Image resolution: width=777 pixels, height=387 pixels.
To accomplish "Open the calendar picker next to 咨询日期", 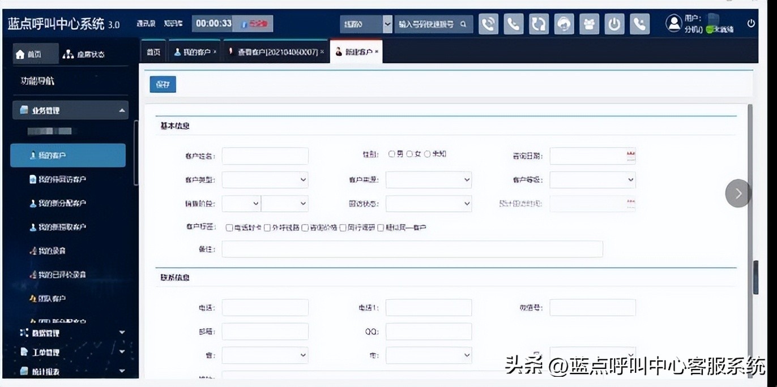I will pyautogui.click(x=630, y=156).
